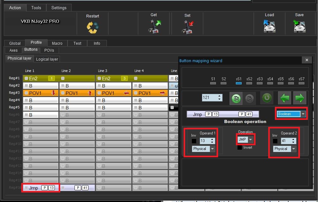Go to next button with right arrow
The image size is (318, 202).
(300, 98)
